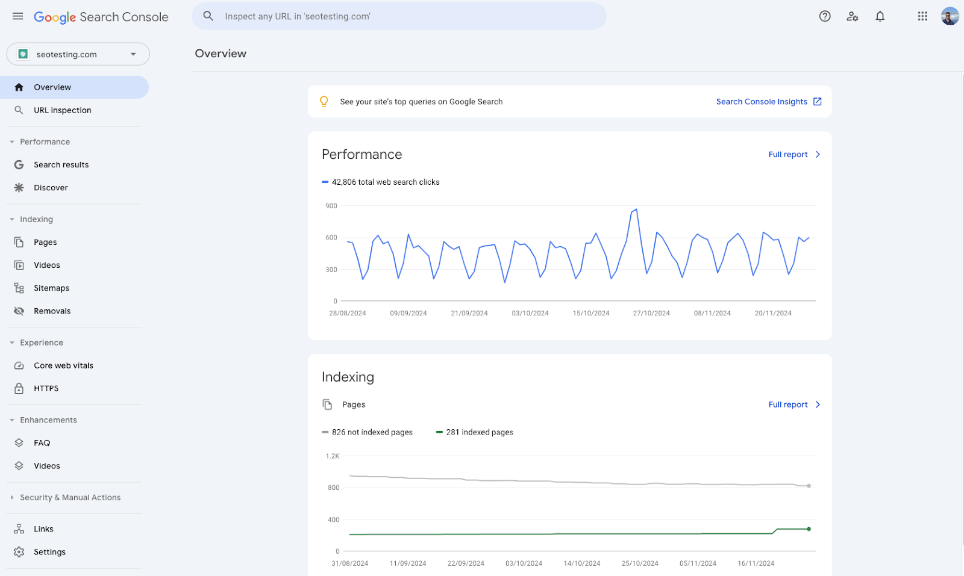Click the Indexing card heading
964x576 pixels.
348,377
